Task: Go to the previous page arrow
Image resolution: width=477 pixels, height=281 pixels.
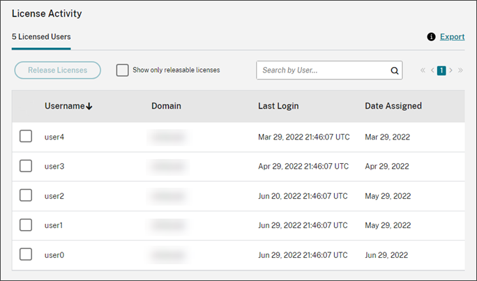Action: pos(432,70)
